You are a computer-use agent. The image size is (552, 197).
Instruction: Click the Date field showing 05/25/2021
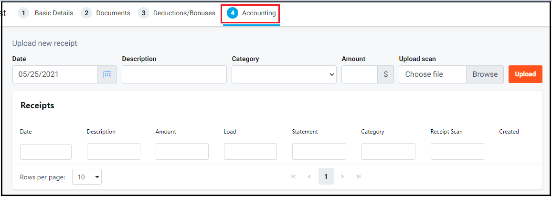55,74
